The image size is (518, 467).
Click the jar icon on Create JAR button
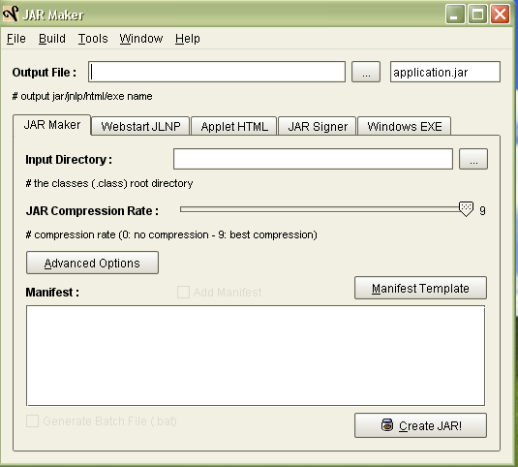[387, 425]
